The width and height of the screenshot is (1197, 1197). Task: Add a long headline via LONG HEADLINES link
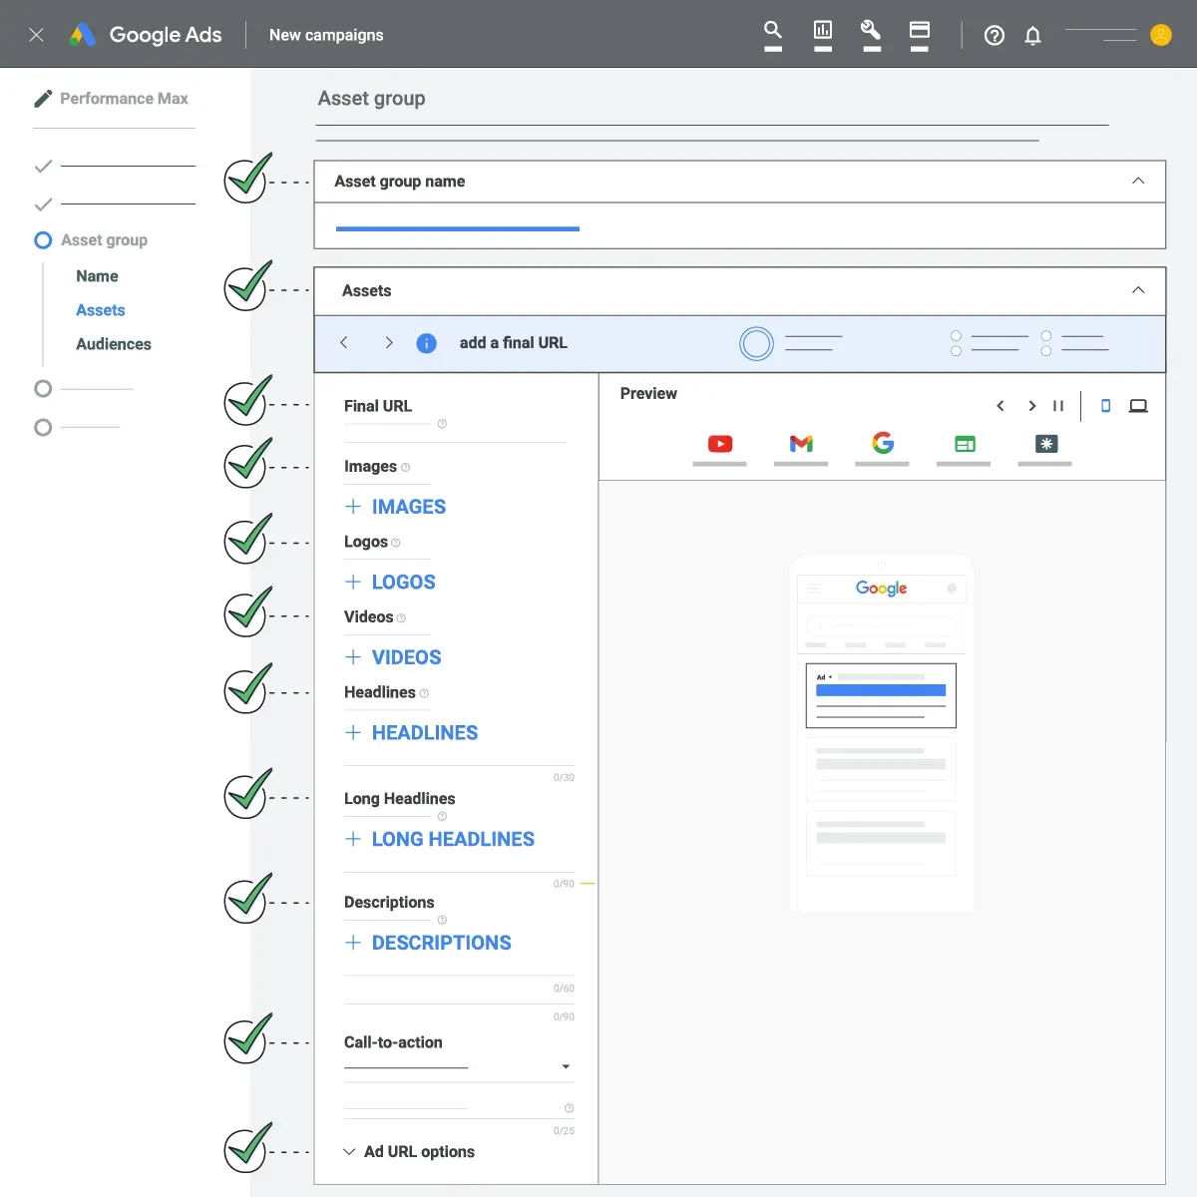tap(439, 839)
